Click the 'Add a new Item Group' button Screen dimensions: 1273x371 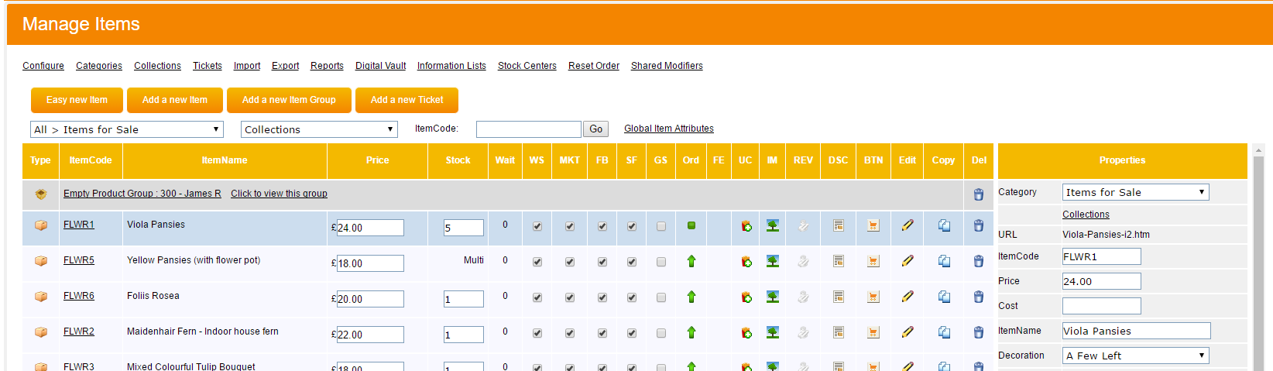289,100
